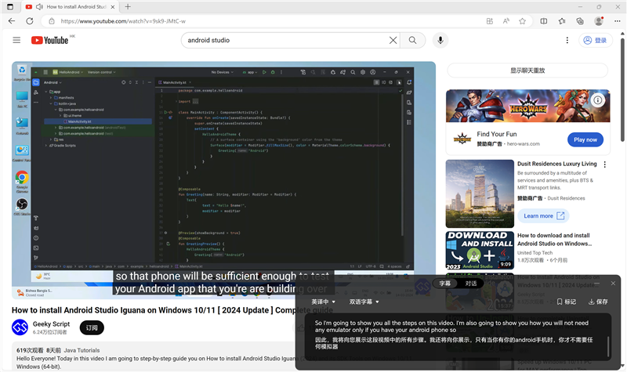Click 保存 save in subtitle panel
Viewport: 627px width, 372px height.
(598, 302)
